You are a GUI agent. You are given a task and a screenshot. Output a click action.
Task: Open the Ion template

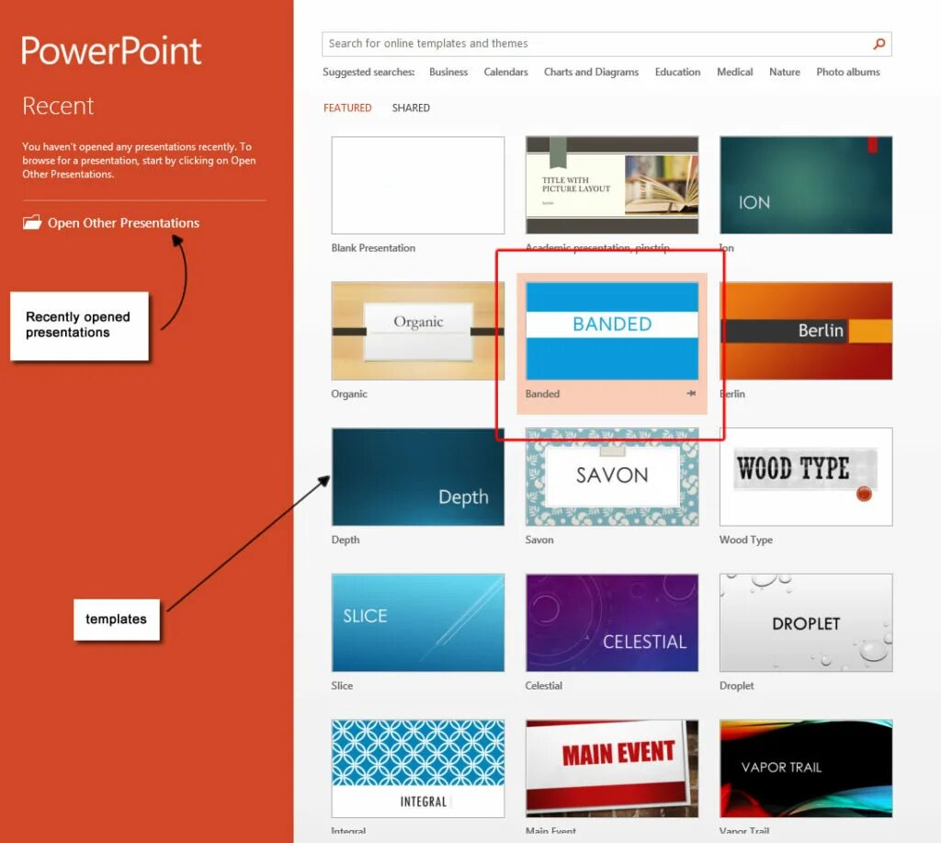[805, 184]
